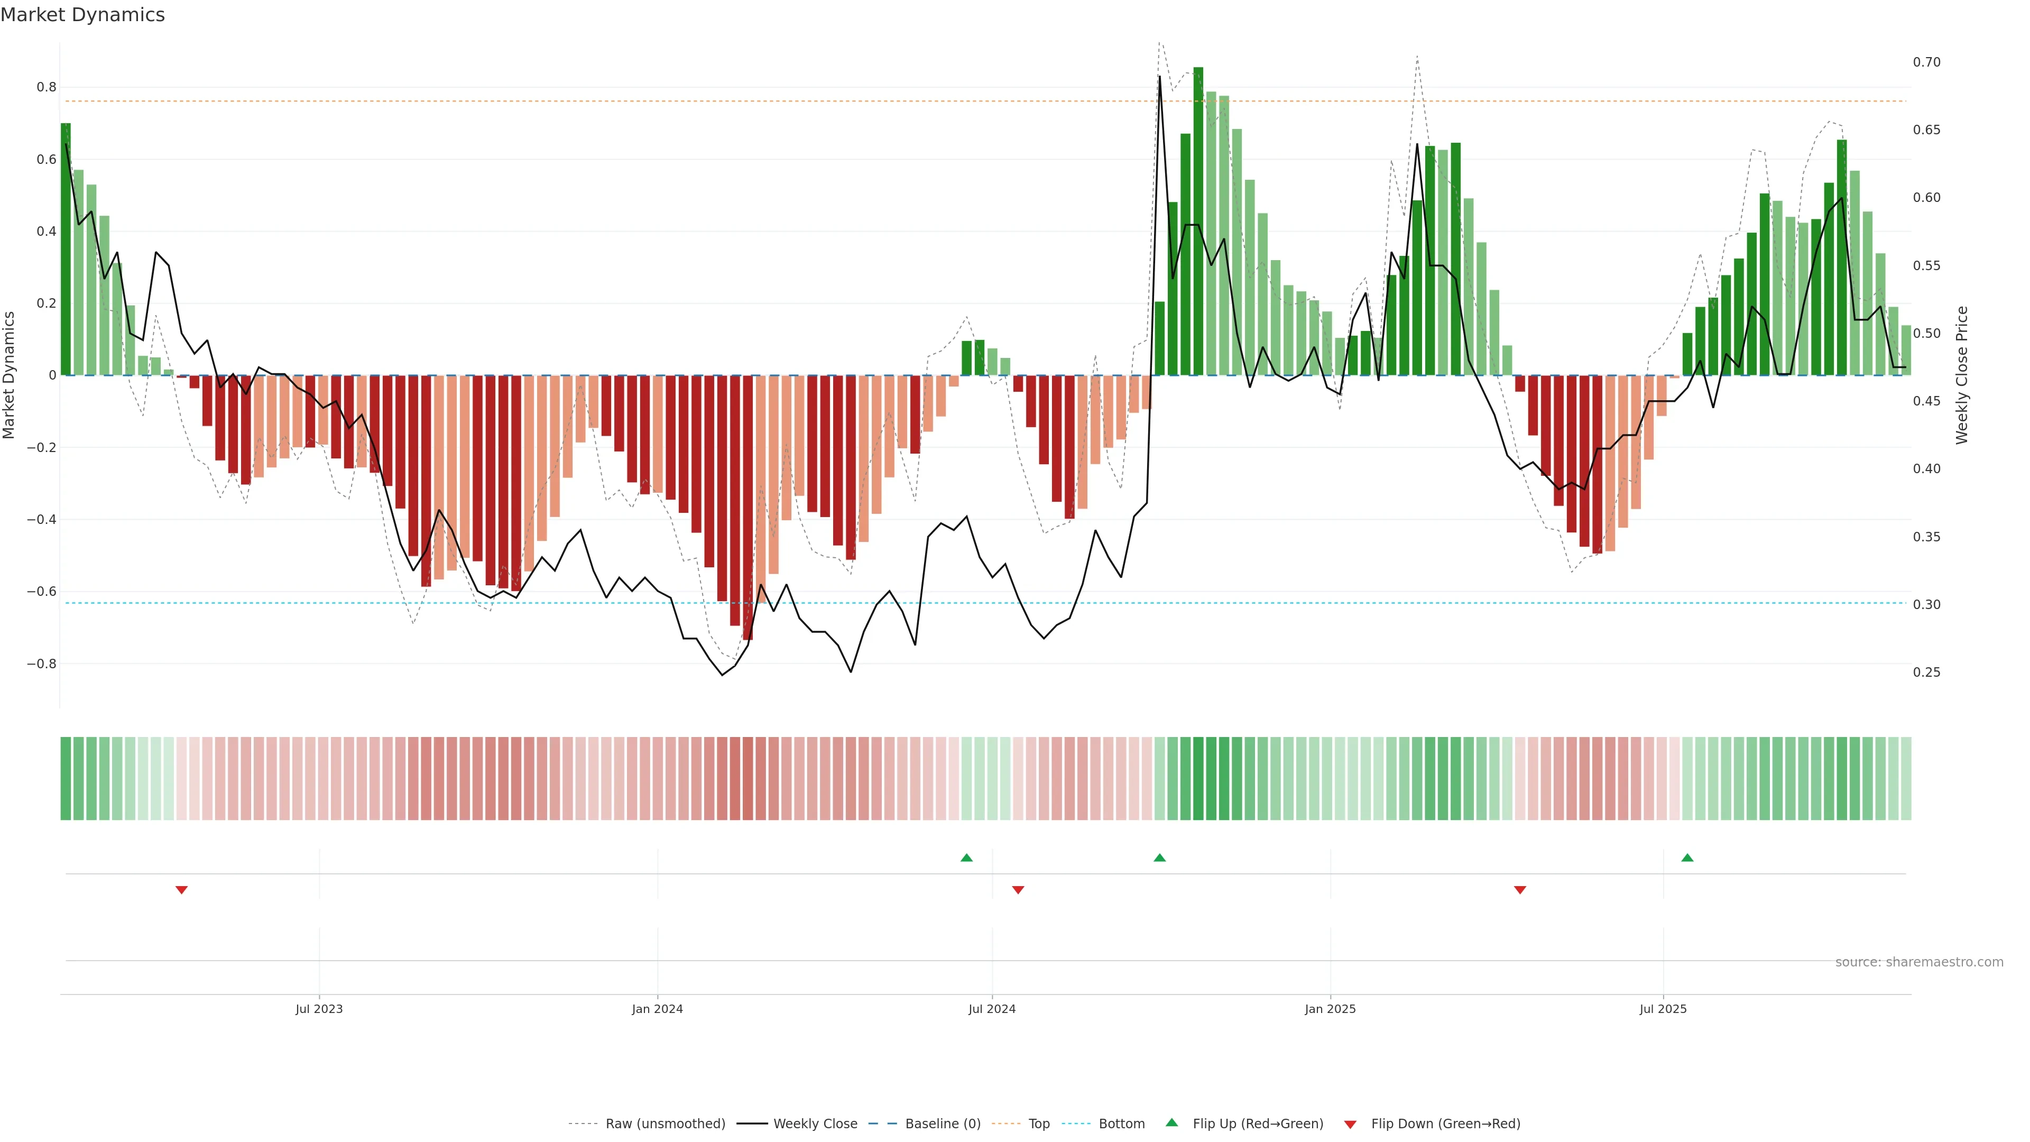The height and width of the screenshot is (1142, 2030).
Task: Click the rightmost red flip-down triangle marker
Action: tap(1519, 890)
